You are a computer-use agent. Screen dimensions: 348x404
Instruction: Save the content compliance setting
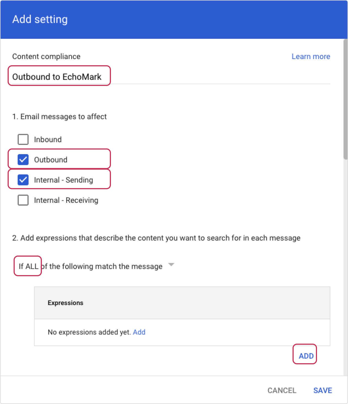323,390
